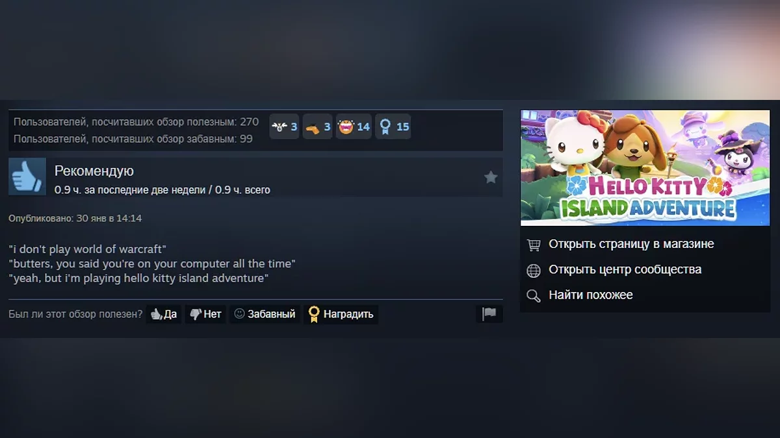
Task: Open Открыть центр сообщества link
Action: tap(625, 269)
